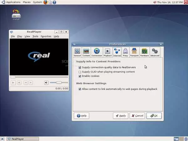
Task: Open the Preferences title bar window menu icon
Action: [x=74, y=44]
